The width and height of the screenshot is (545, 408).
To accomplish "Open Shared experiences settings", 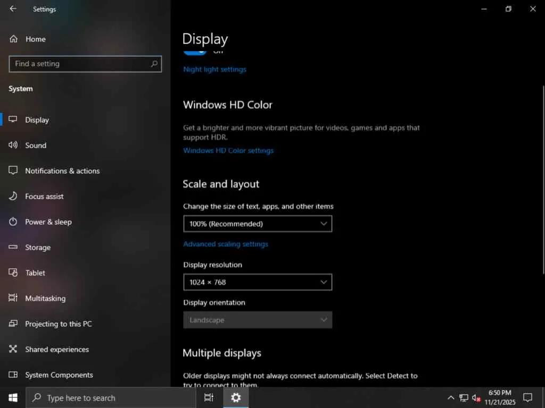I will click(x=85, y=350).
